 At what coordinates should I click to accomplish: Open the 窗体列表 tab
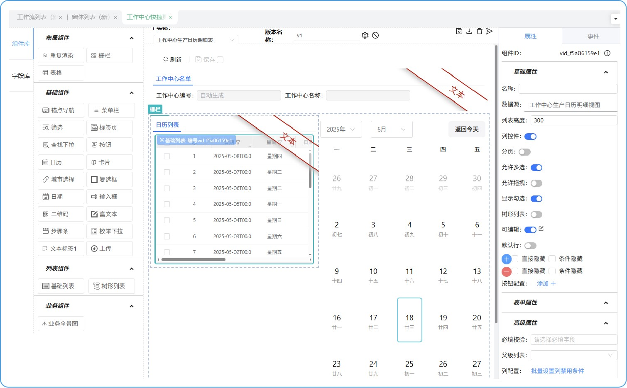point(91,17)
